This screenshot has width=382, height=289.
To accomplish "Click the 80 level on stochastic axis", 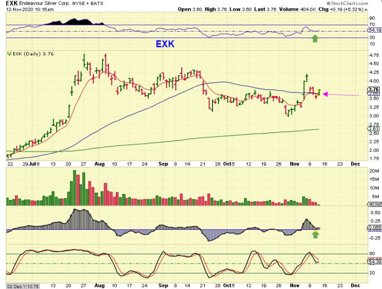I will [372, 254].
